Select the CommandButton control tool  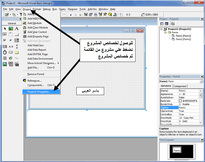[x=17, y=34]
